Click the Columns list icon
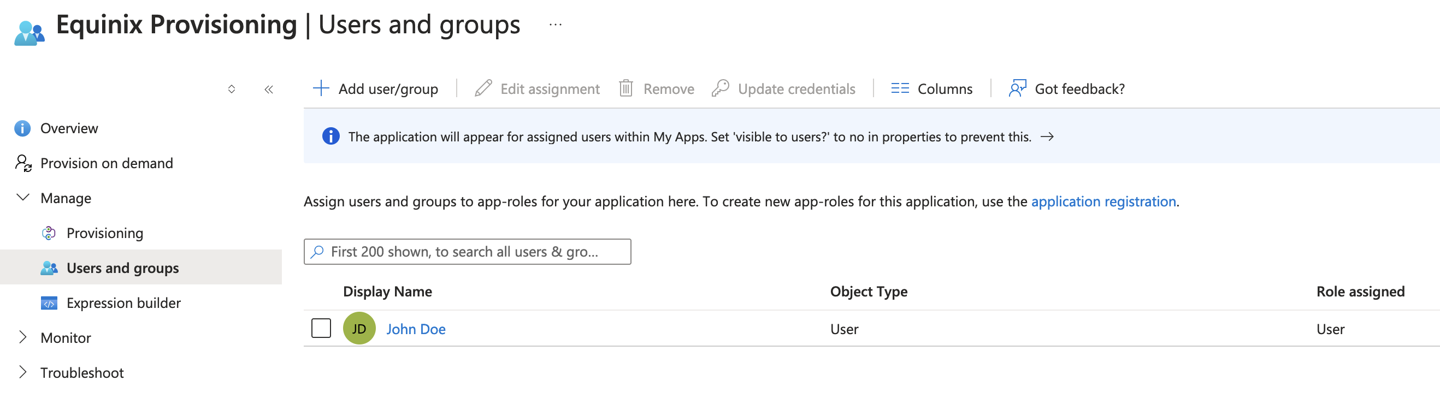 pyautogui.click(x=899, y=88)
